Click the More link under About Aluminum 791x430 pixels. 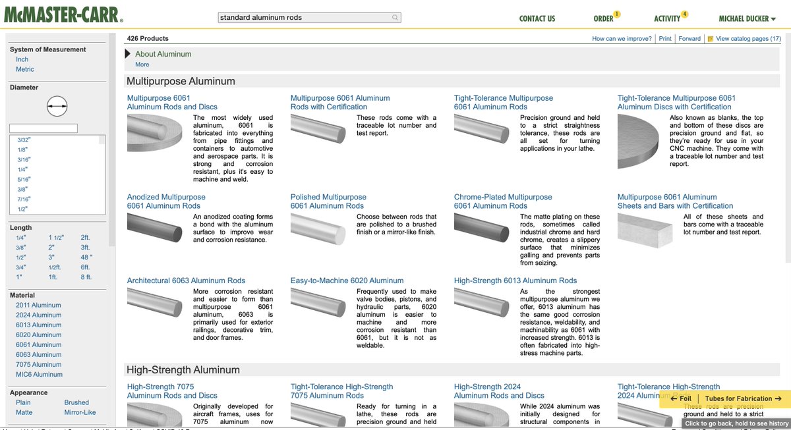tap(142, 65)
